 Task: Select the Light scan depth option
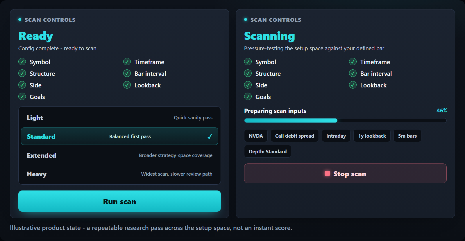pyautogui.click(x=119, y=118)
